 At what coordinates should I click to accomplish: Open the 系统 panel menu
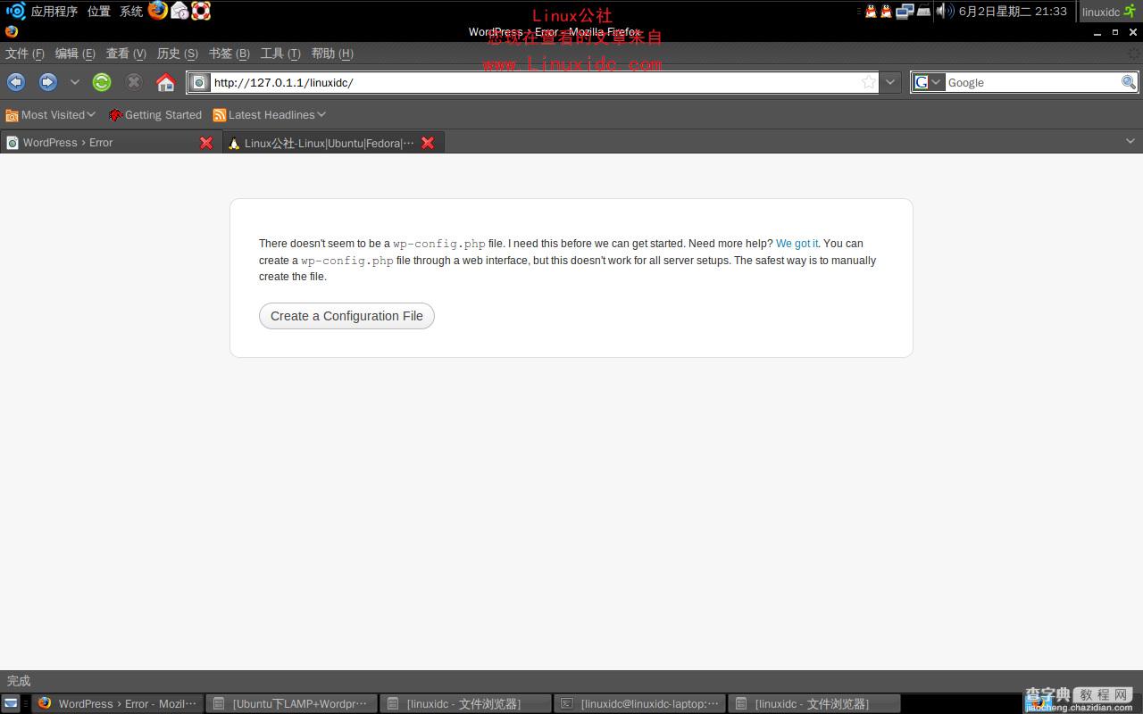pyautogui.click(x=131, y=12)
